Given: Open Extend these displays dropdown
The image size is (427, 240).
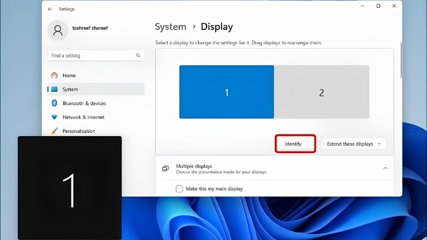Looking at the screenshot, I should [x=354, y=143].
